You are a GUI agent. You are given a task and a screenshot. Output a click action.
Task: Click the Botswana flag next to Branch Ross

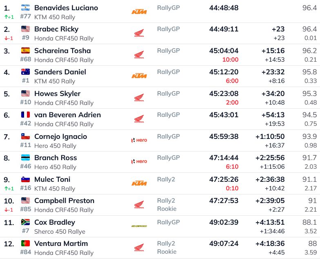coord(26,158)
